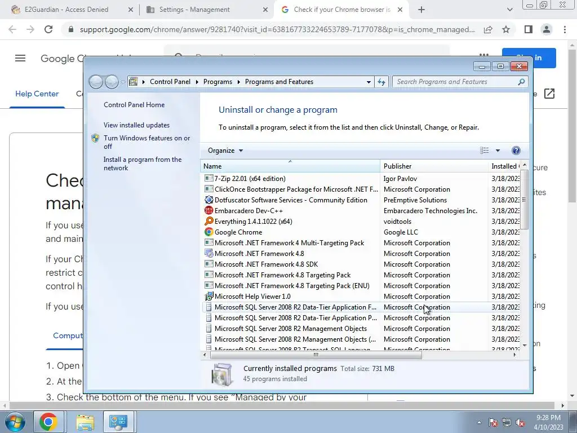Open Turn Windows features on or off

[147, 142]
